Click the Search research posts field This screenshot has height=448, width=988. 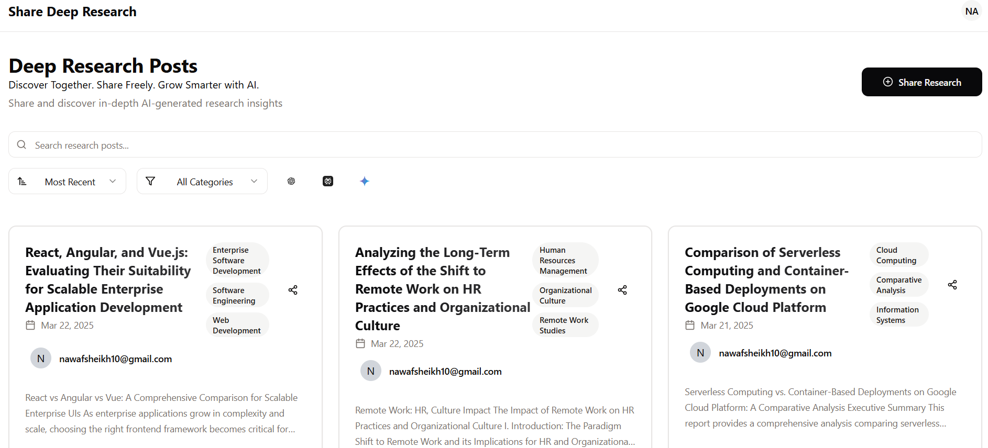(495, 144)
